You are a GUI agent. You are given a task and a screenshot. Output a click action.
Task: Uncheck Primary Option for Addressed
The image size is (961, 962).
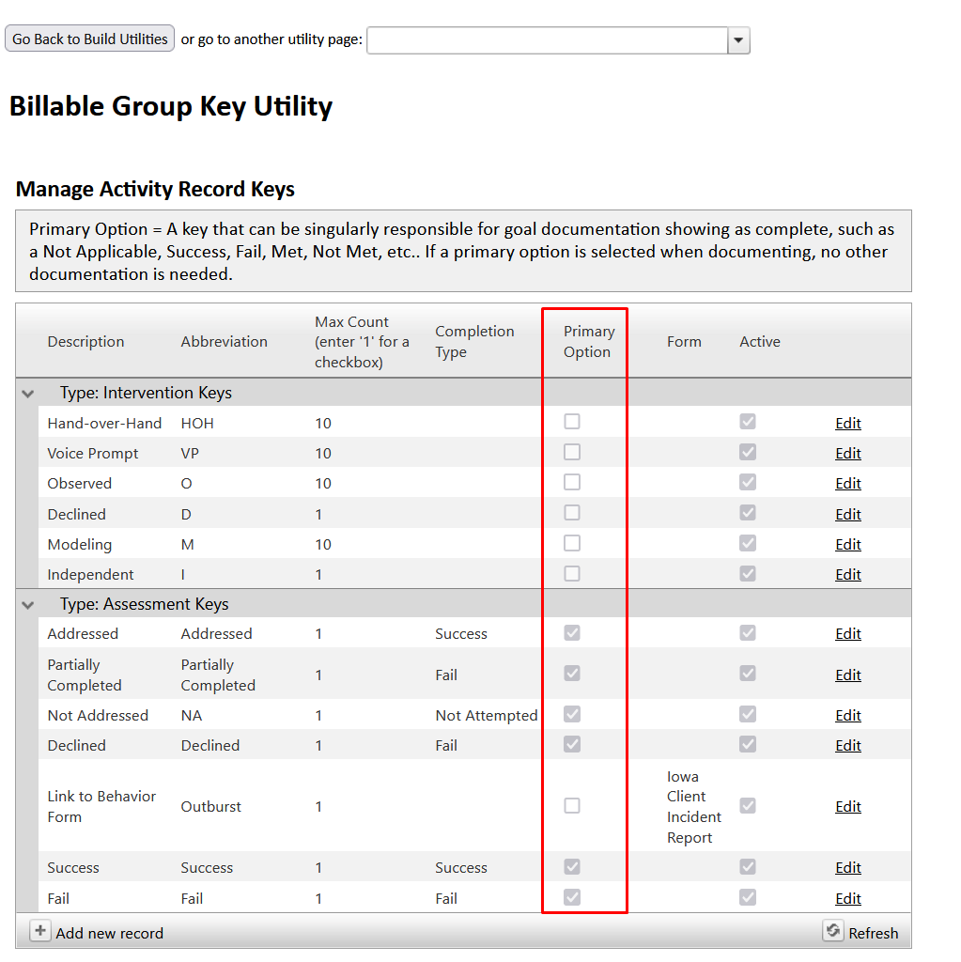coord(572,632)
